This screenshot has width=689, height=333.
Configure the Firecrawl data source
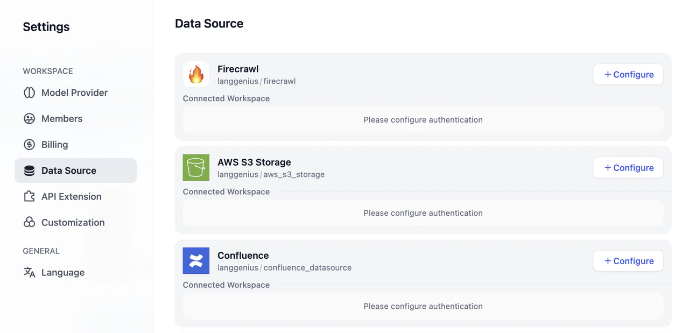point(628,74)
